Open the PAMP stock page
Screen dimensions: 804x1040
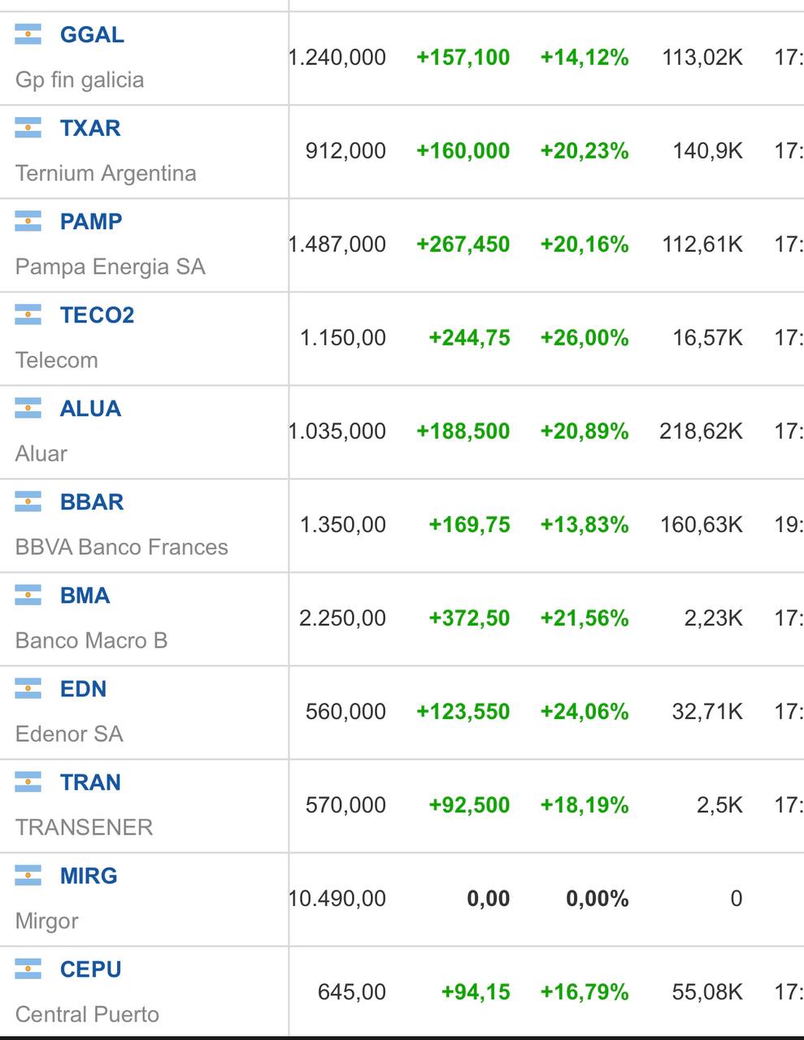(x=91, y=222)
